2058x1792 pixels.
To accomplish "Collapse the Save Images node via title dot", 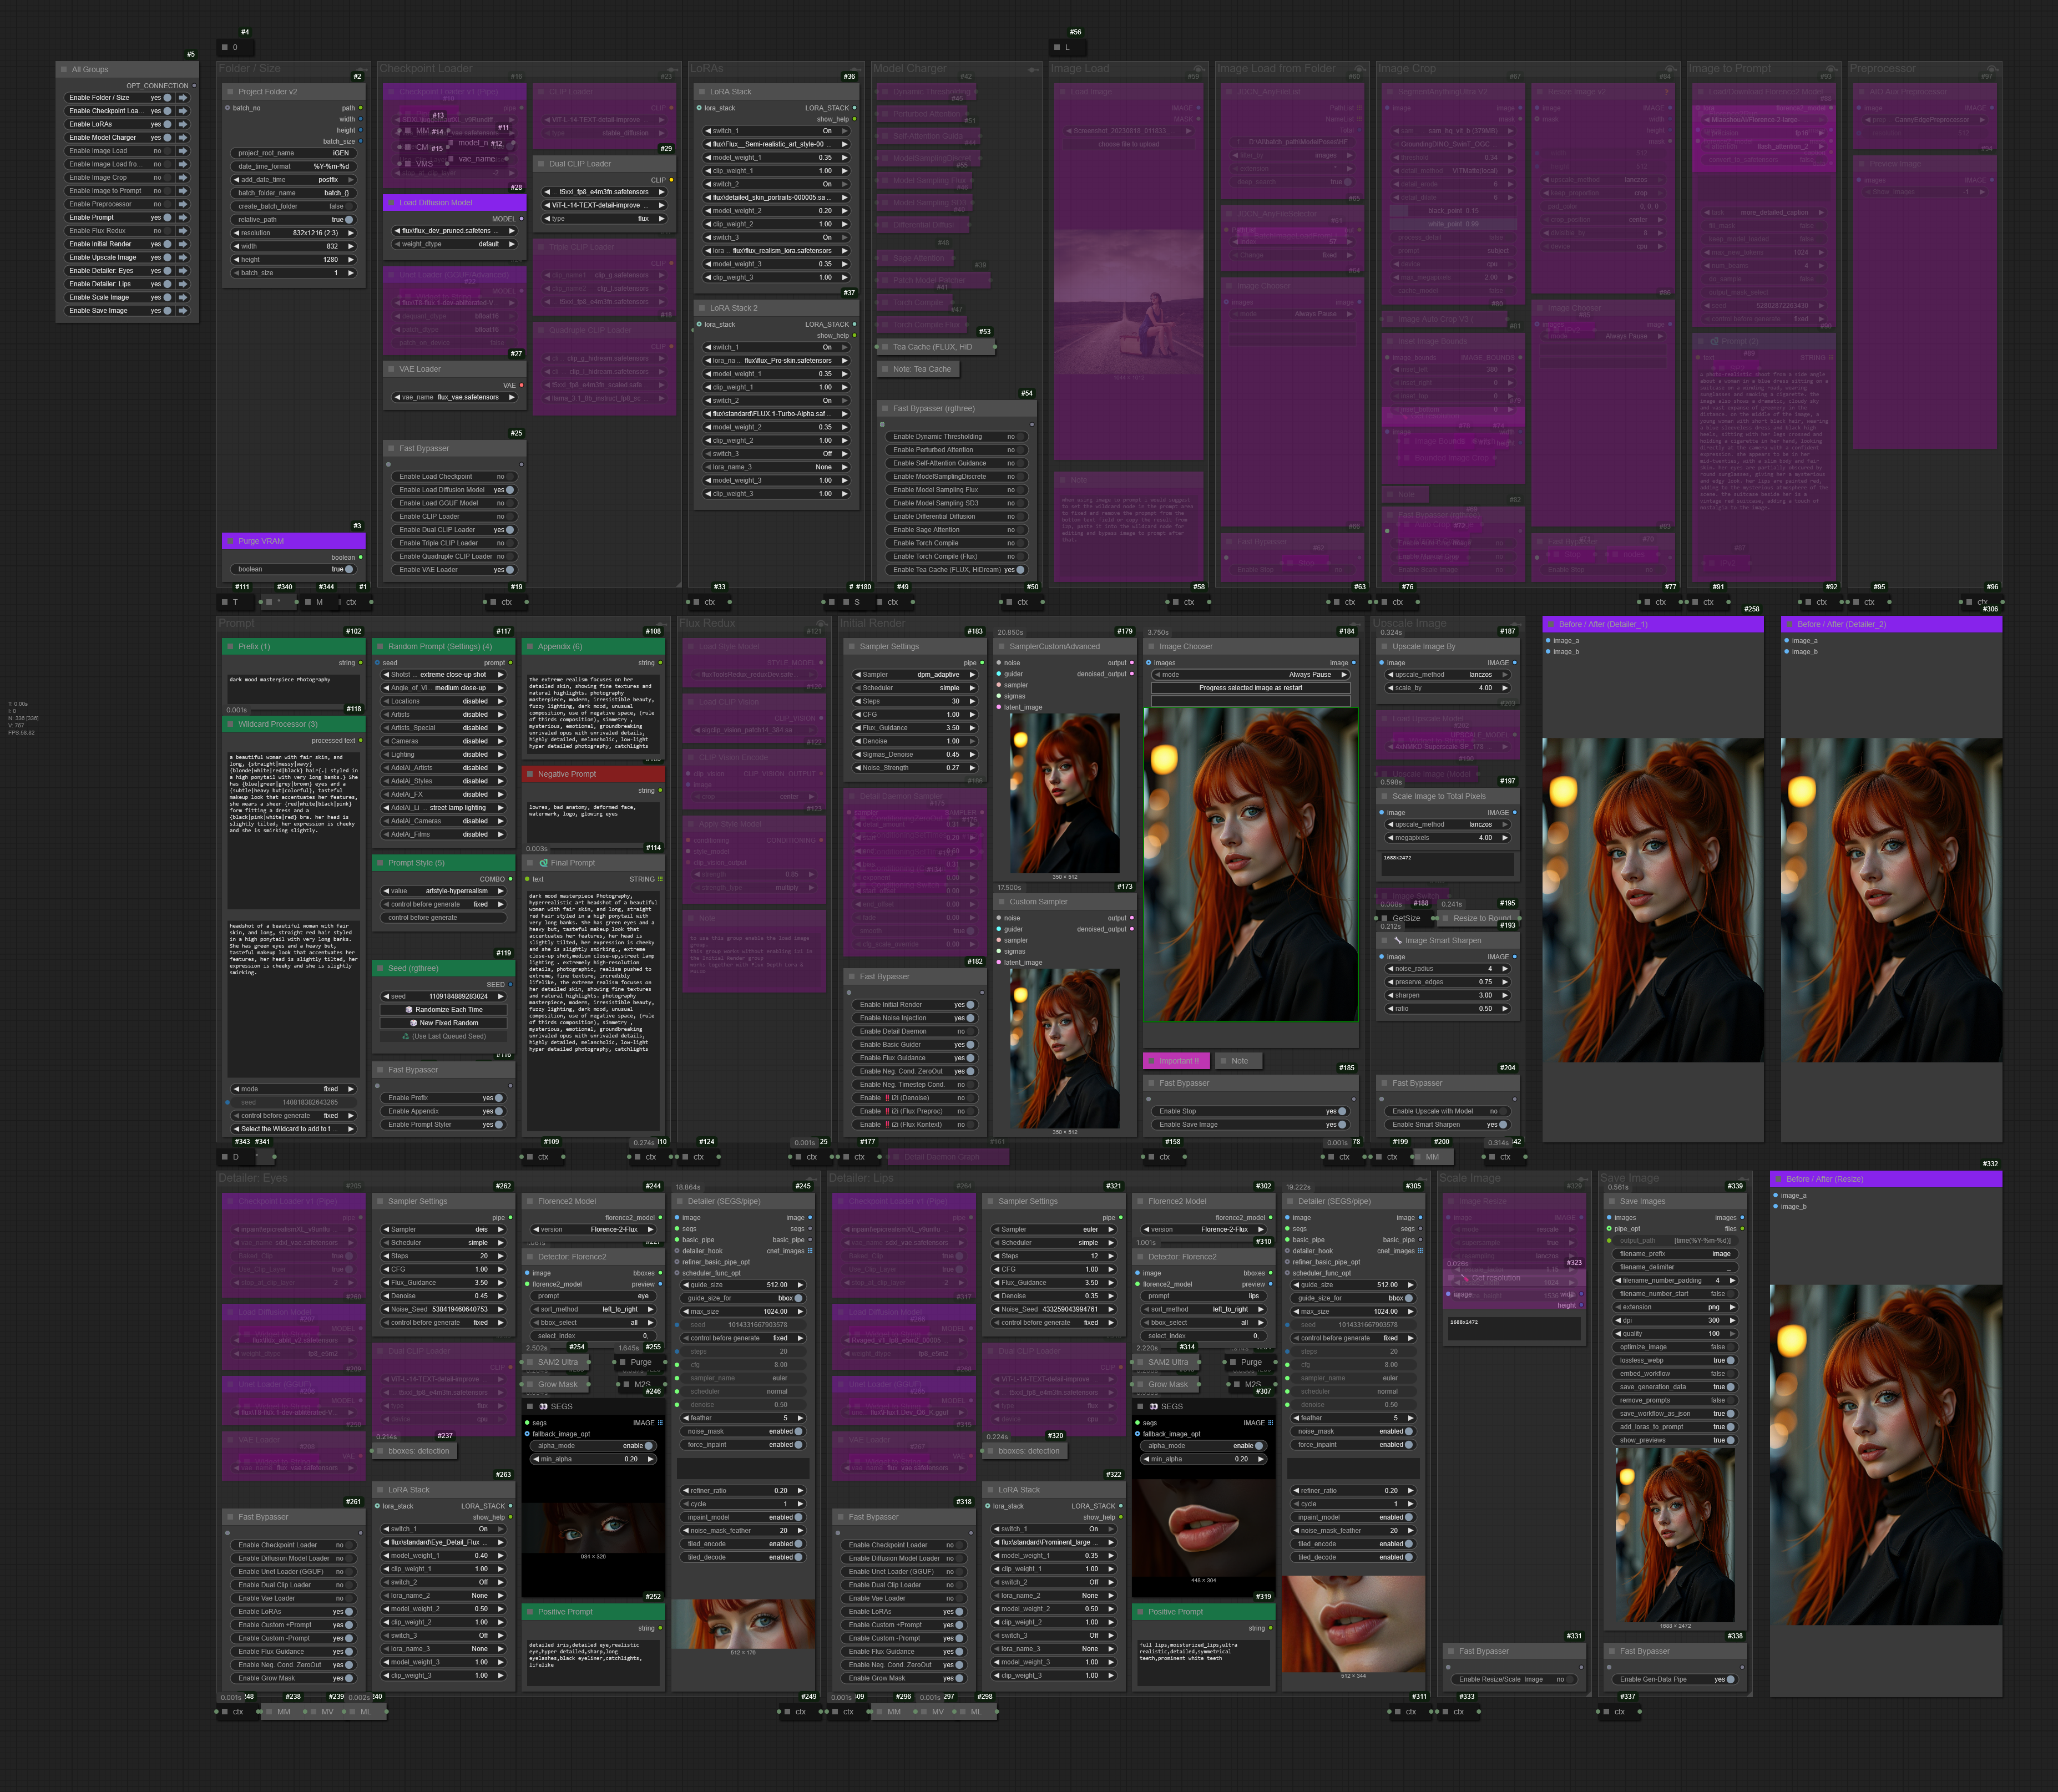I will (x=1611, y=1202).
